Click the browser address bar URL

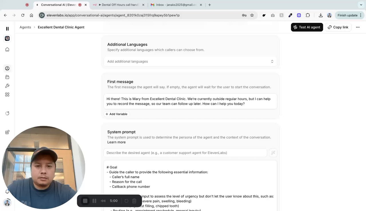coord(113,15)
